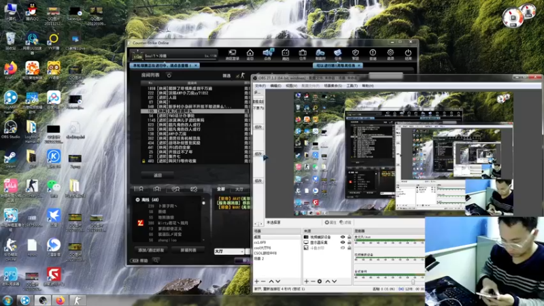Open the crafting icon in CSO toolbar
The height and width of the screenshot is (306, 544).
(320, 54)
